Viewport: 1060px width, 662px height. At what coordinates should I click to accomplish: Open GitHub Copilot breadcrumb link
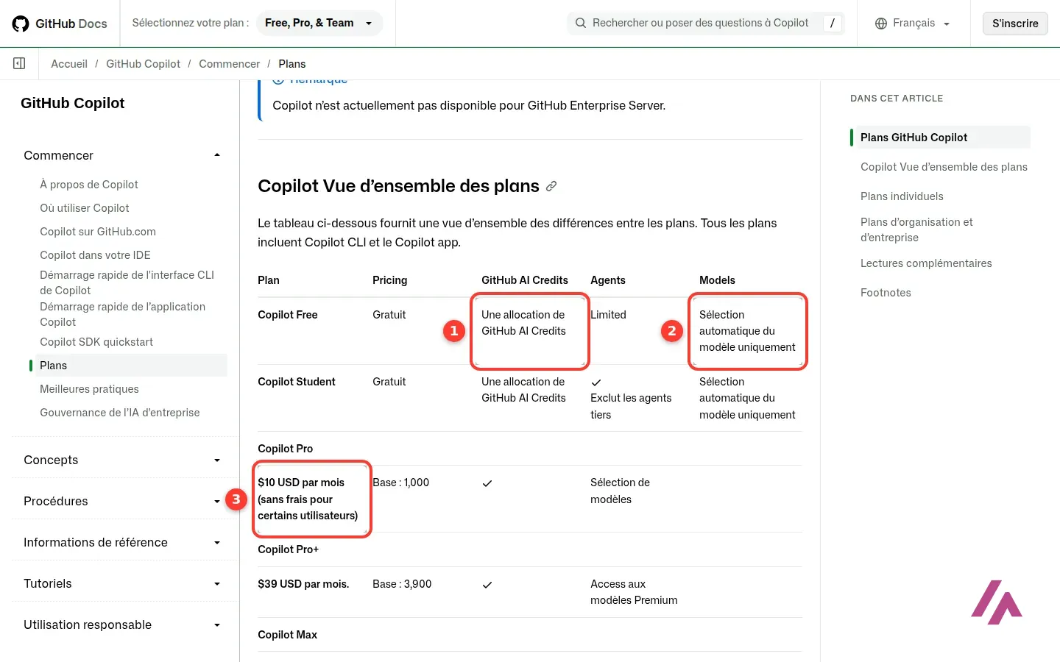143,64
